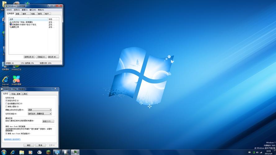The height and width of the screenshot is (155, 276).
Task: Open 任务栏按钮 dropdown showing 始终合并、隐藏标签
Action: (x=40, y=114)
